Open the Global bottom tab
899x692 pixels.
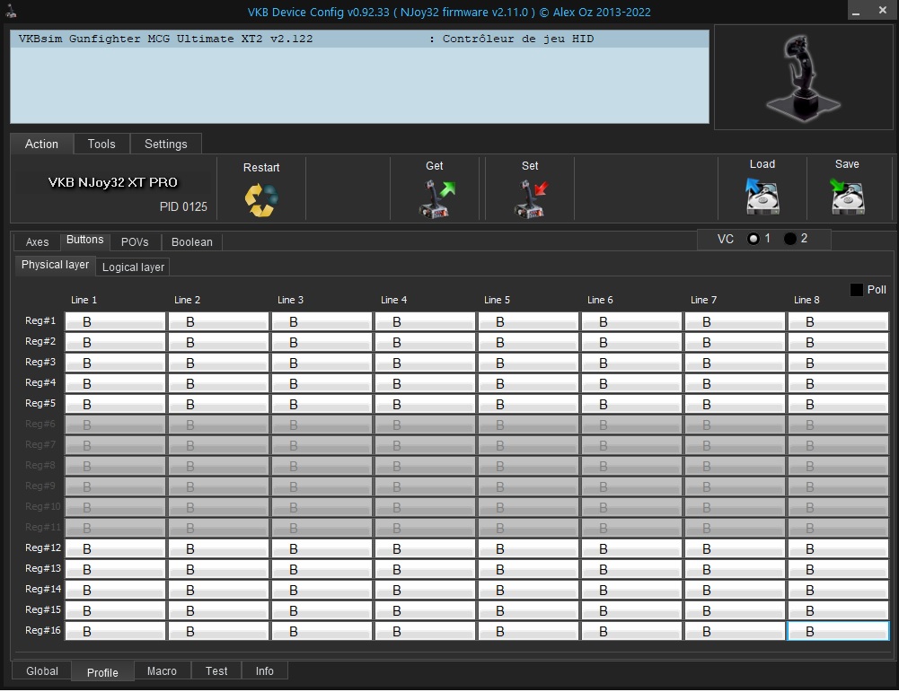[42, 670]
